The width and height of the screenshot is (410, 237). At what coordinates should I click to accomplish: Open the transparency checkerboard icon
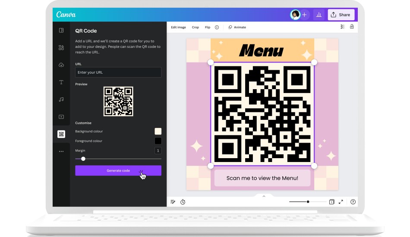click(x=343, y=27)
